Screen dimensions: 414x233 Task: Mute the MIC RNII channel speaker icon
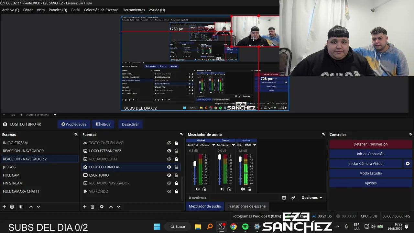click(x=243, y=189)
